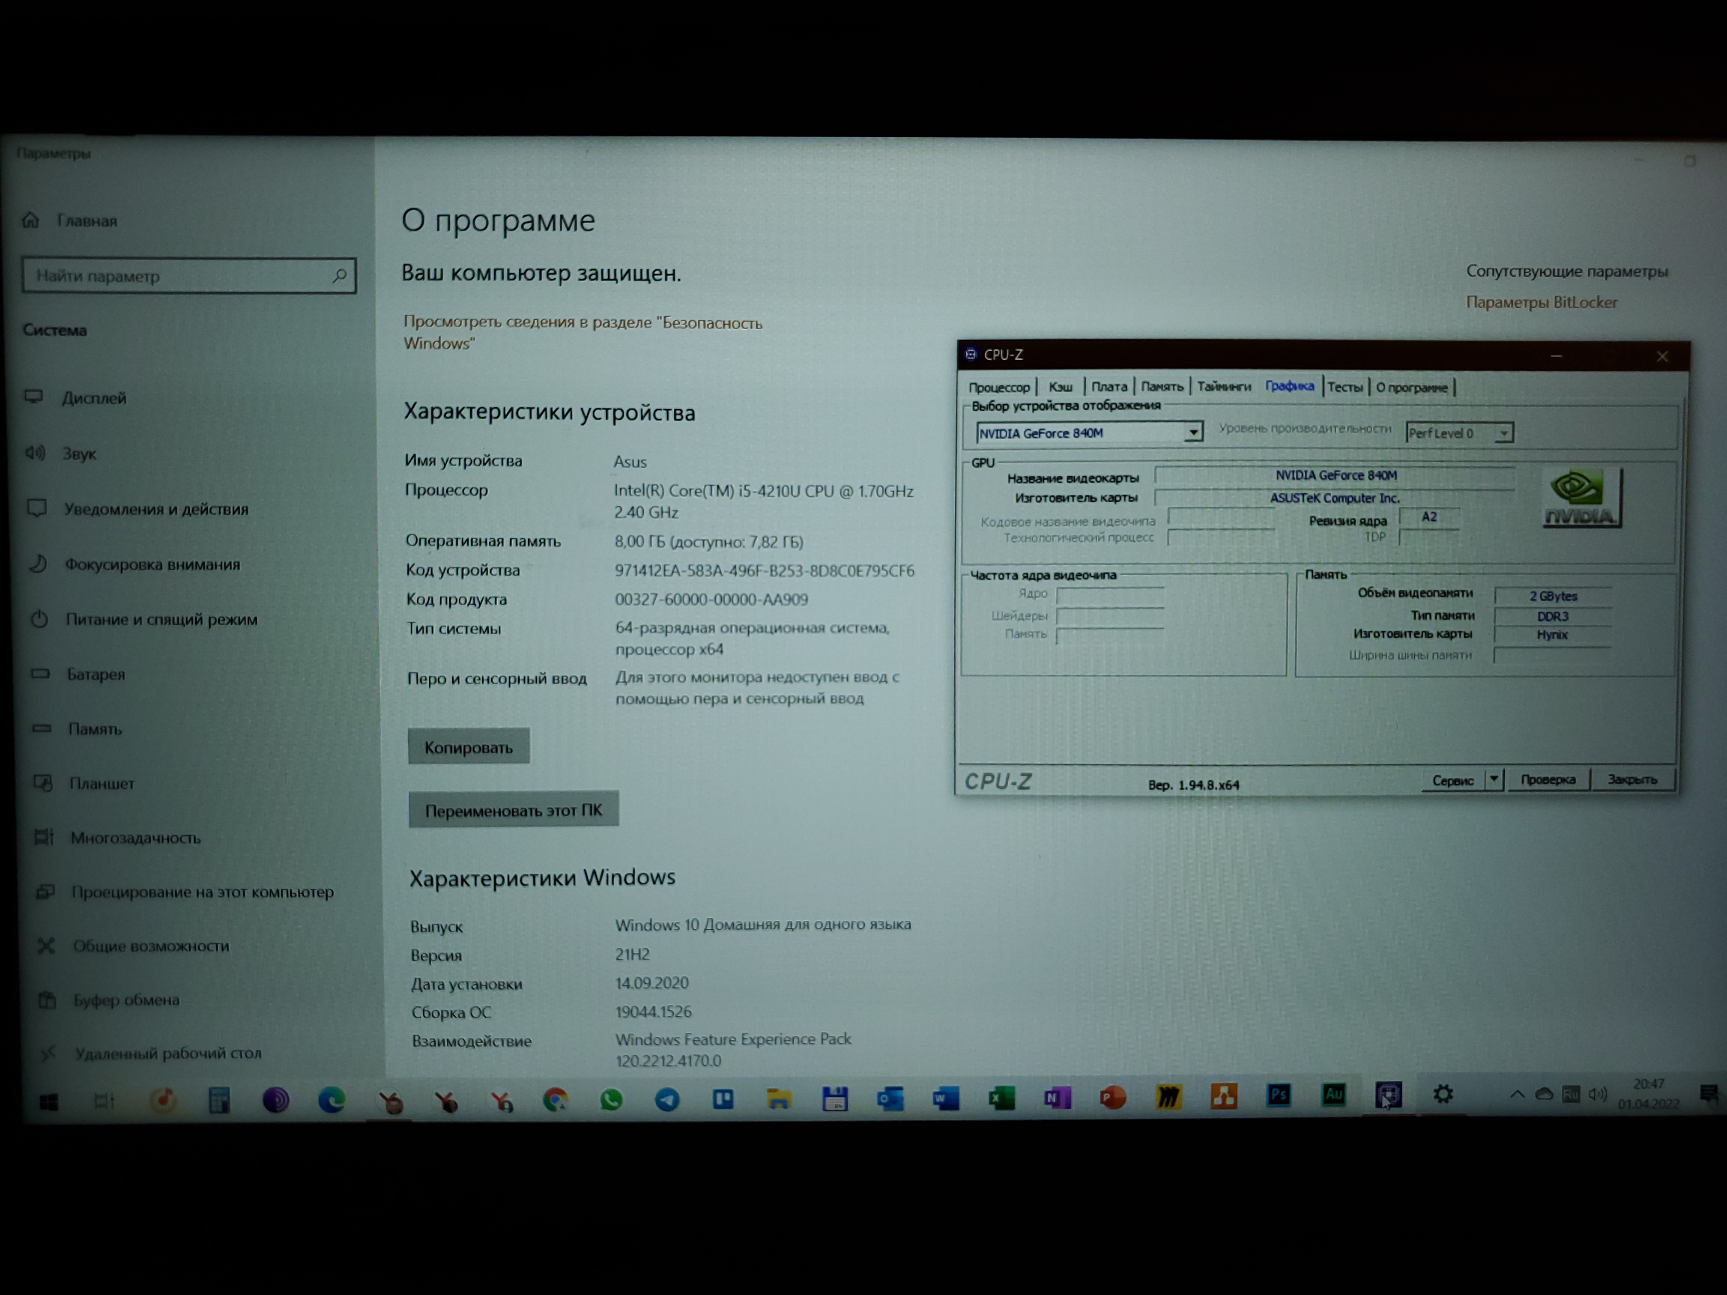This screenshot has width=1727, height=1295.
Task: Click the Сервис button in CPU-Z
Action: (x=1452, y=780)
